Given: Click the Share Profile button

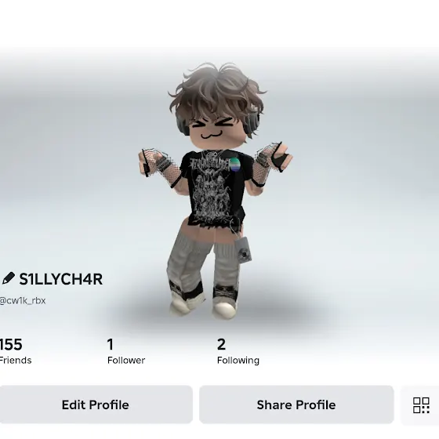Looking at the screenshot, I should tap(296, 405).
